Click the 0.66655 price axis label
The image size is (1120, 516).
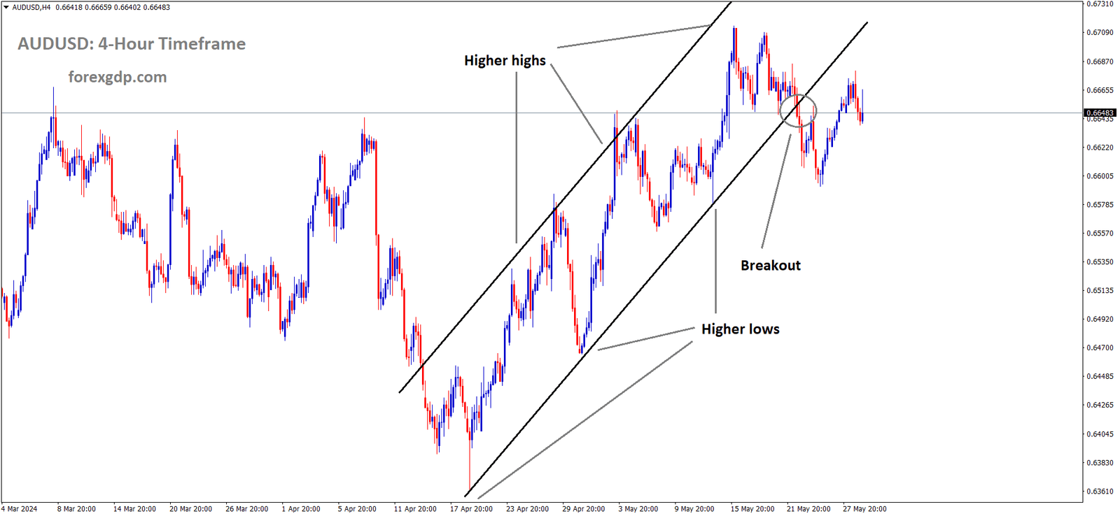pyautogui.click(x=1100, y=90)
